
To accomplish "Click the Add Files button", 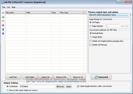I will pos(13,77).
